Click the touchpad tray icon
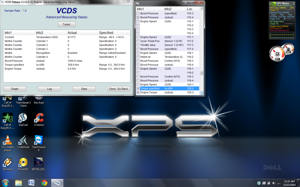This screenshot has height=187, width=300. 264,183
